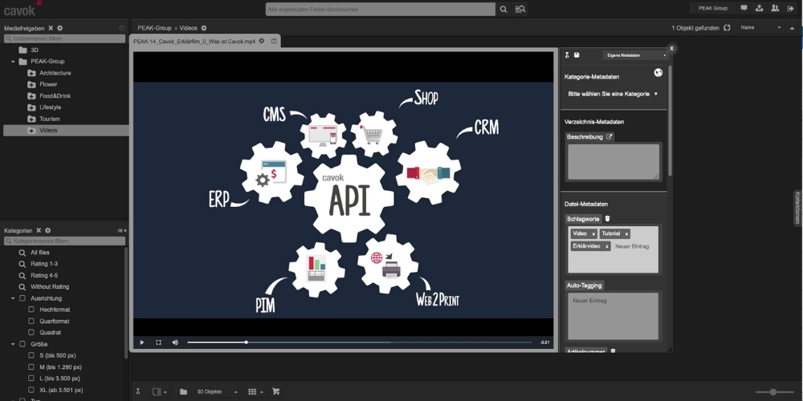Click gear icon next to Videos breadcrumb
The width and height of the screenshot is (803, 401).
[204, 28]
